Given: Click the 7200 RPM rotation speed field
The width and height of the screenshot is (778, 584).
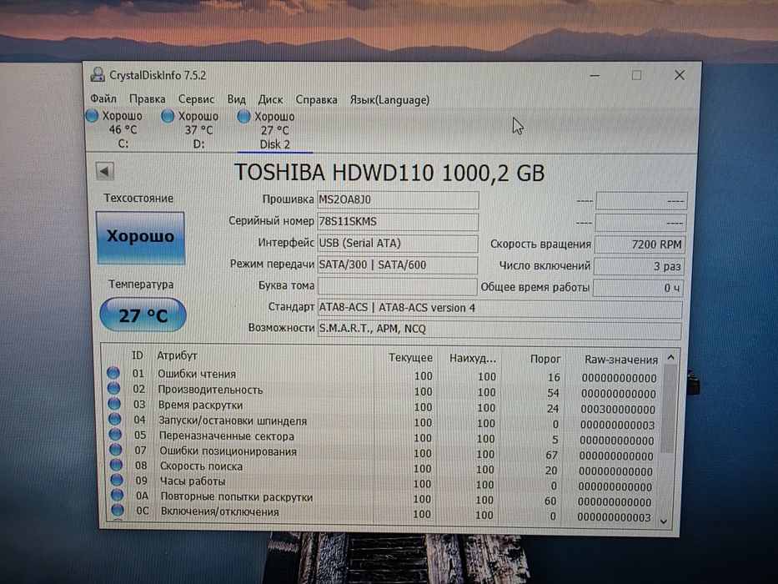Looking at the screenshot, I should [640, 244].
